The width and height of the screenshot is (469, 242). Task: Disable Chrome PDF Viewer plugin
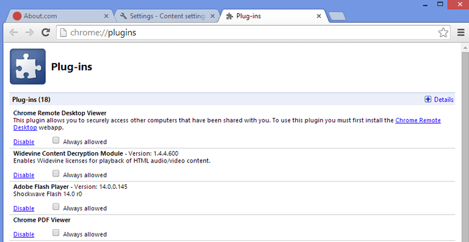tap(24, 234)
